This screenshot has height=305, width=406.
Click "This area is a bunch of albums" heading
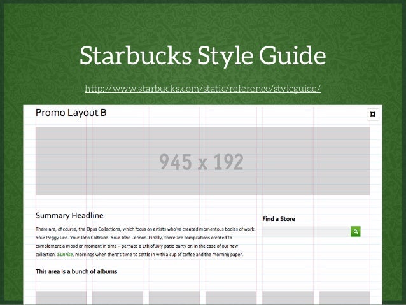[76, 271]
